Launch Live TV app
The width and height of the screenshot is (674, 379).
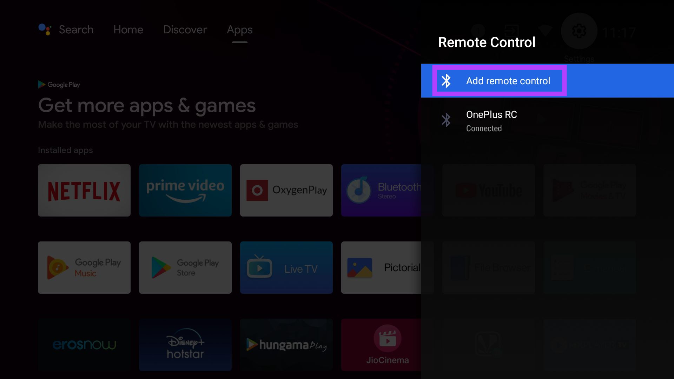(x=286, y=267)
